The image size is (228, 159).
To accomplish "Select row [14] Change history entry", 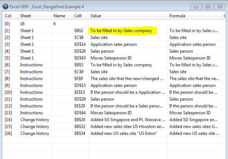I will point(112,120).
